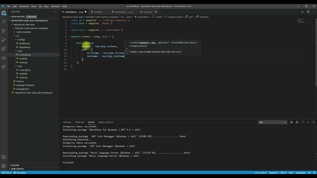Screen dimensions: 317x178
Task: Open the Help menu
Action: coord(64,6)
